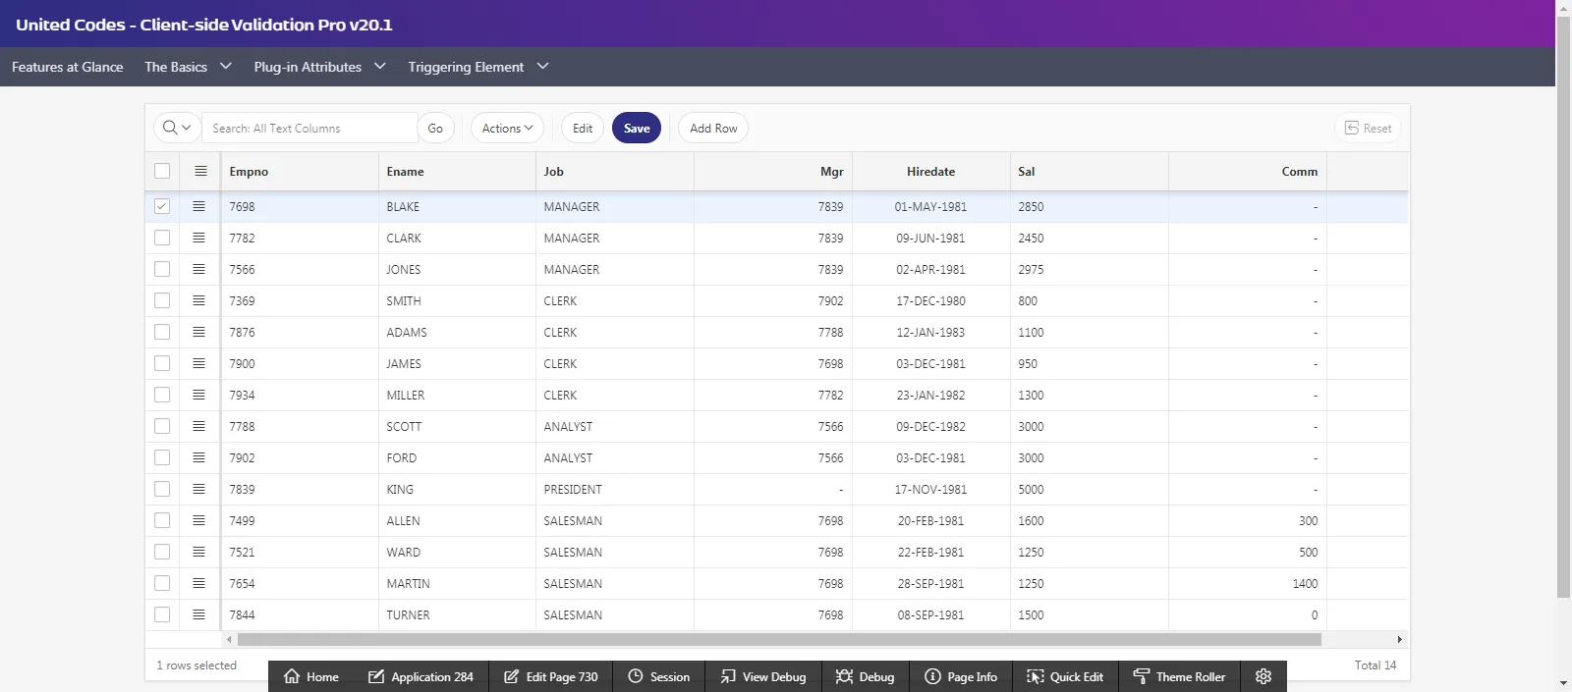Tick the select-all checkbox in grid header
Screen dimensions: 1572x692
pos(162,171)
